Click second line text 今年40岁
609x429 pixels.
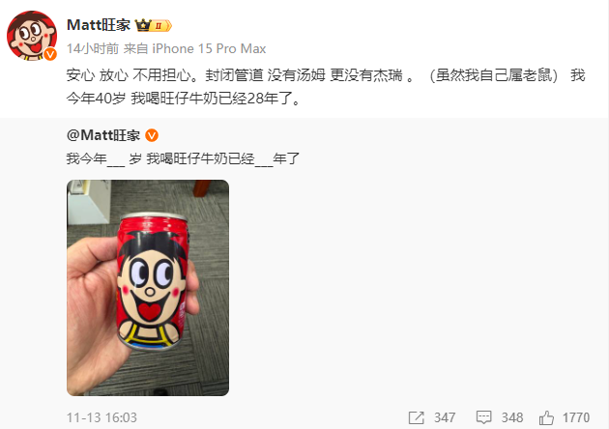[x=97, y=99]
